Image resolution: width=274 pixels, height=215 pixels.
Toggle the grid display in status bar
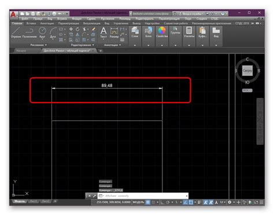point(148,202)
